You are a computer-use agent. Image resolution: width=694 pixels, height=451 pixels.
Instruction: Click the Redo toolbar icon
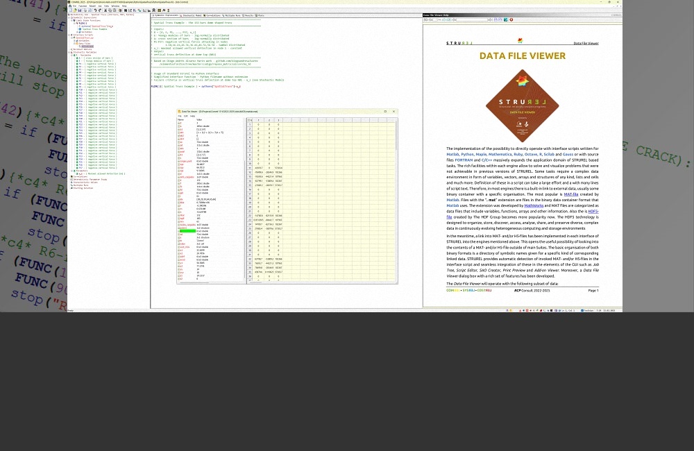pyautogui.click(x=99, y=10)
